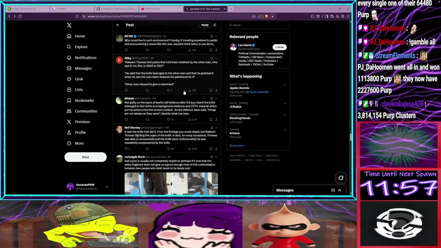441x248 pixels.
Task: Like Mildale's comment
Action: coord(168,120)
